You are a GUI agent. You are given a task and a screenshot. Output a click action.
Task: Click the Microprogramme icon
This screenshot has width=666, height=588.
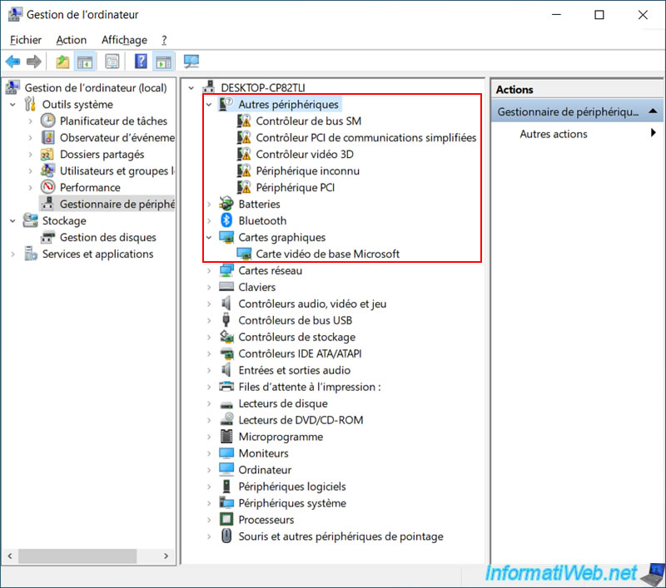click(226, 437)
